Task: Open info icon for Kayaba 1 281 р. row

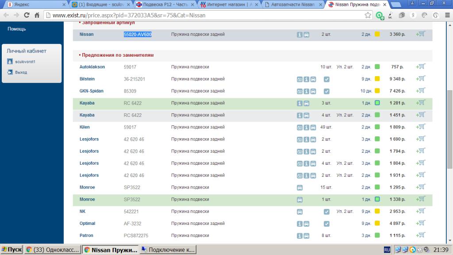Action: point(299,103)
